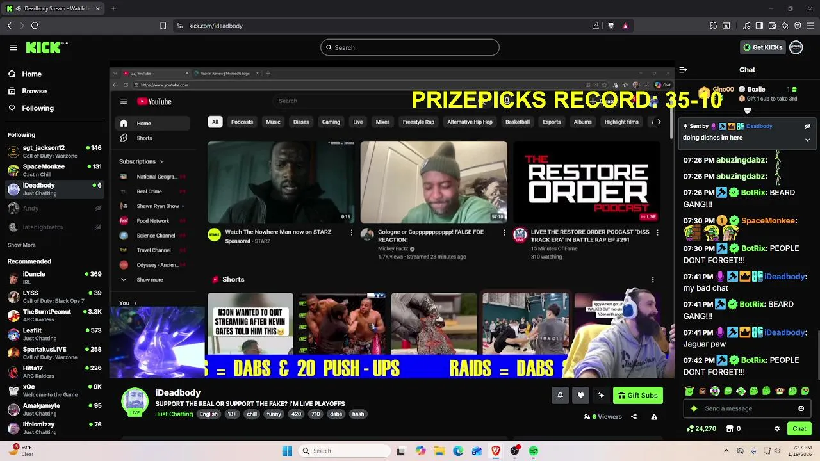This screenshot has width=820, height=461.
Task: Open Following in Kick sidebar
Action: (31, 108)
